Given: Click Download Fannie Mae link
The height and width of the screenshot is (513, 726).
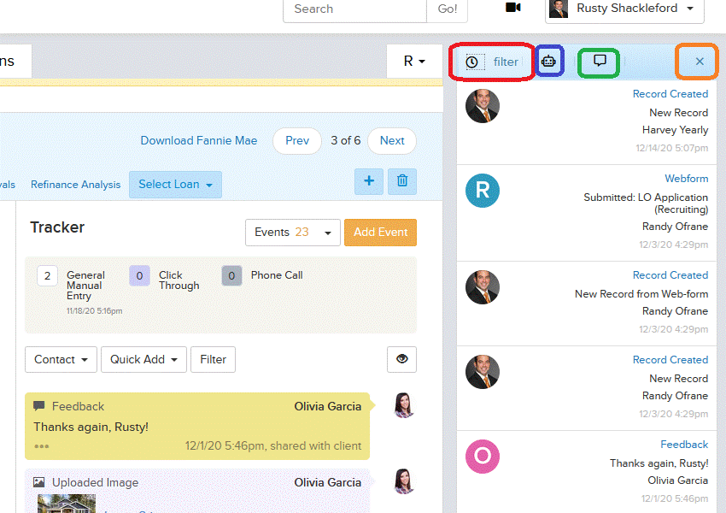Looking at the screenshot, I should click(x=199, y=141).
